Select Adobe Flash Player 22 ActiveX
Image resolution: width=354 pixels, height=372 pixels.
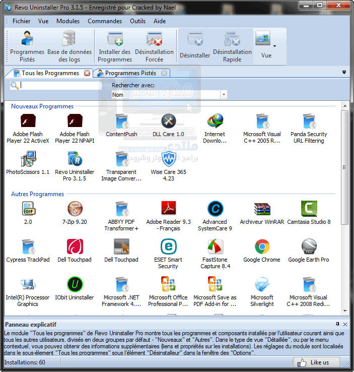pos(28,129)
